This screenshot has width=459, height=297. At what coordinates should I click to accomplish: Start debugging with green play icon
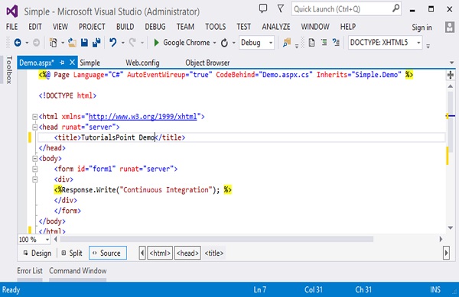coord(156,43)
